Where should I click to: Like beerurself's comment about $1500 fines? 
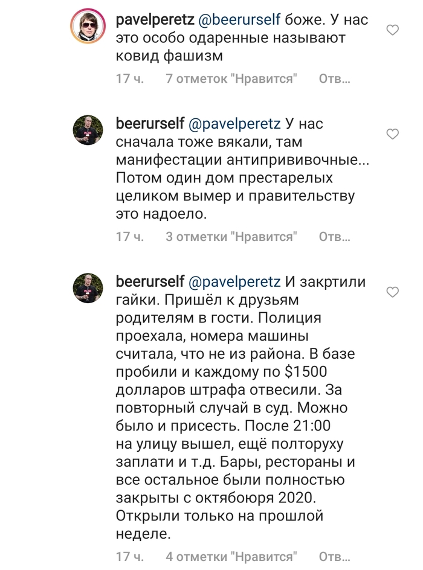(392, 292)
